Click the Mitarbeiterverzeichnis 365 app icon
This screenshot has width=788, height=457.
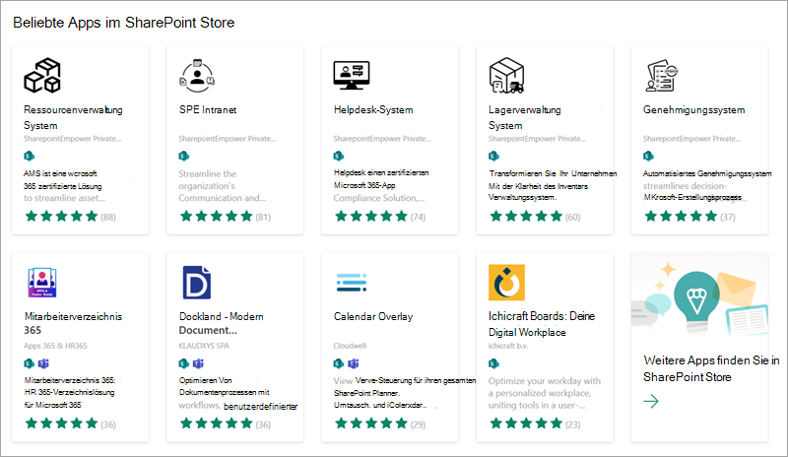42,283
